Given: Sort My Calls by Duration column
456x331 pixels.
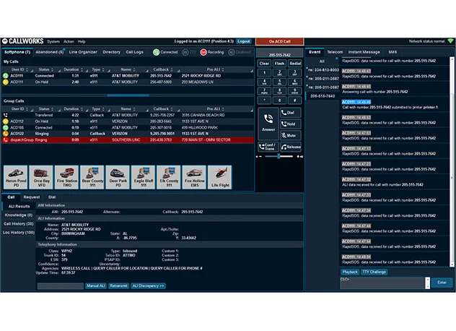Looking at the screenshot, I should point(71,69).
